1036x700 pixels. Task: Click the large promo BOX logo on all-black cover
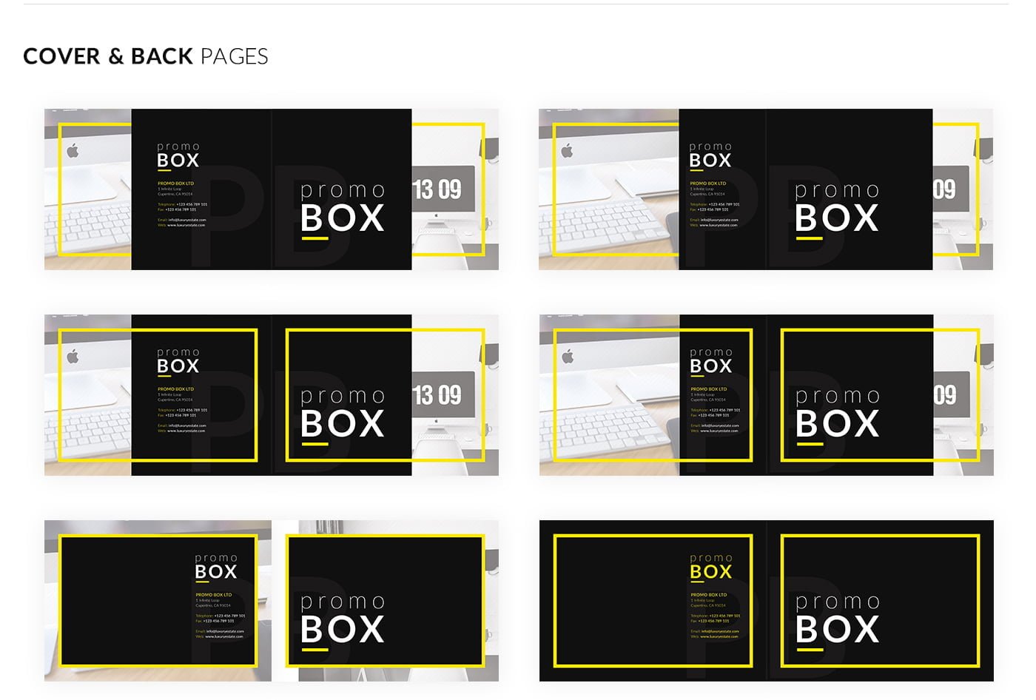pyautogui.click(x=837, y=621)
